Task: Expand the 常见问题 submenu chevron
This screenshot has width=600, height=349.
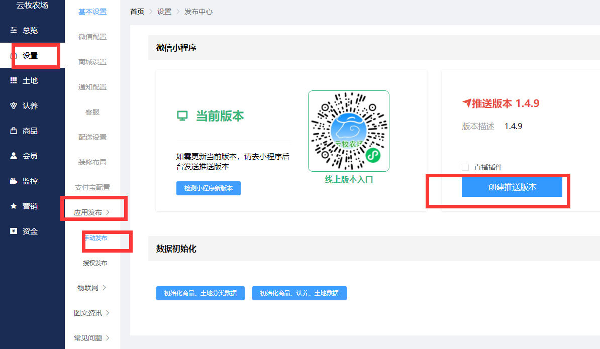Action: tap(108, 337)
